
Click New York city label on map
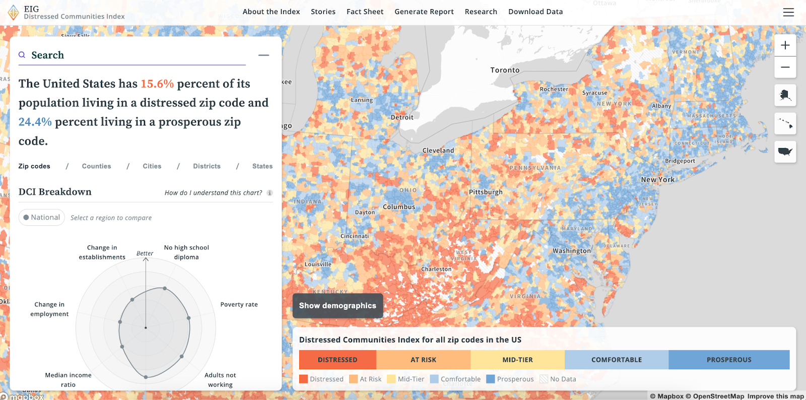(657, 180)
